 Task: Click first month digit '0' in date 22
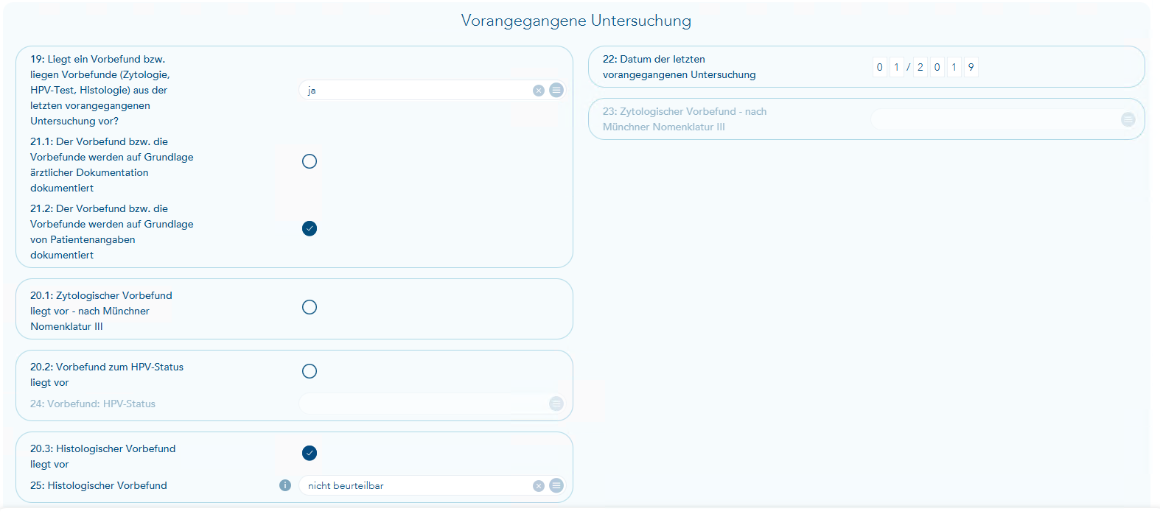[x=879, y=67]
